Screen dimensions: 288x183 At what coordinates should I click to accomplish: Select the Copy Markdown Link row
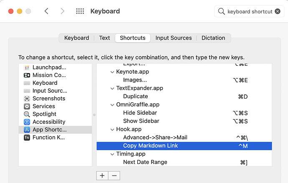tap(184, 146)
